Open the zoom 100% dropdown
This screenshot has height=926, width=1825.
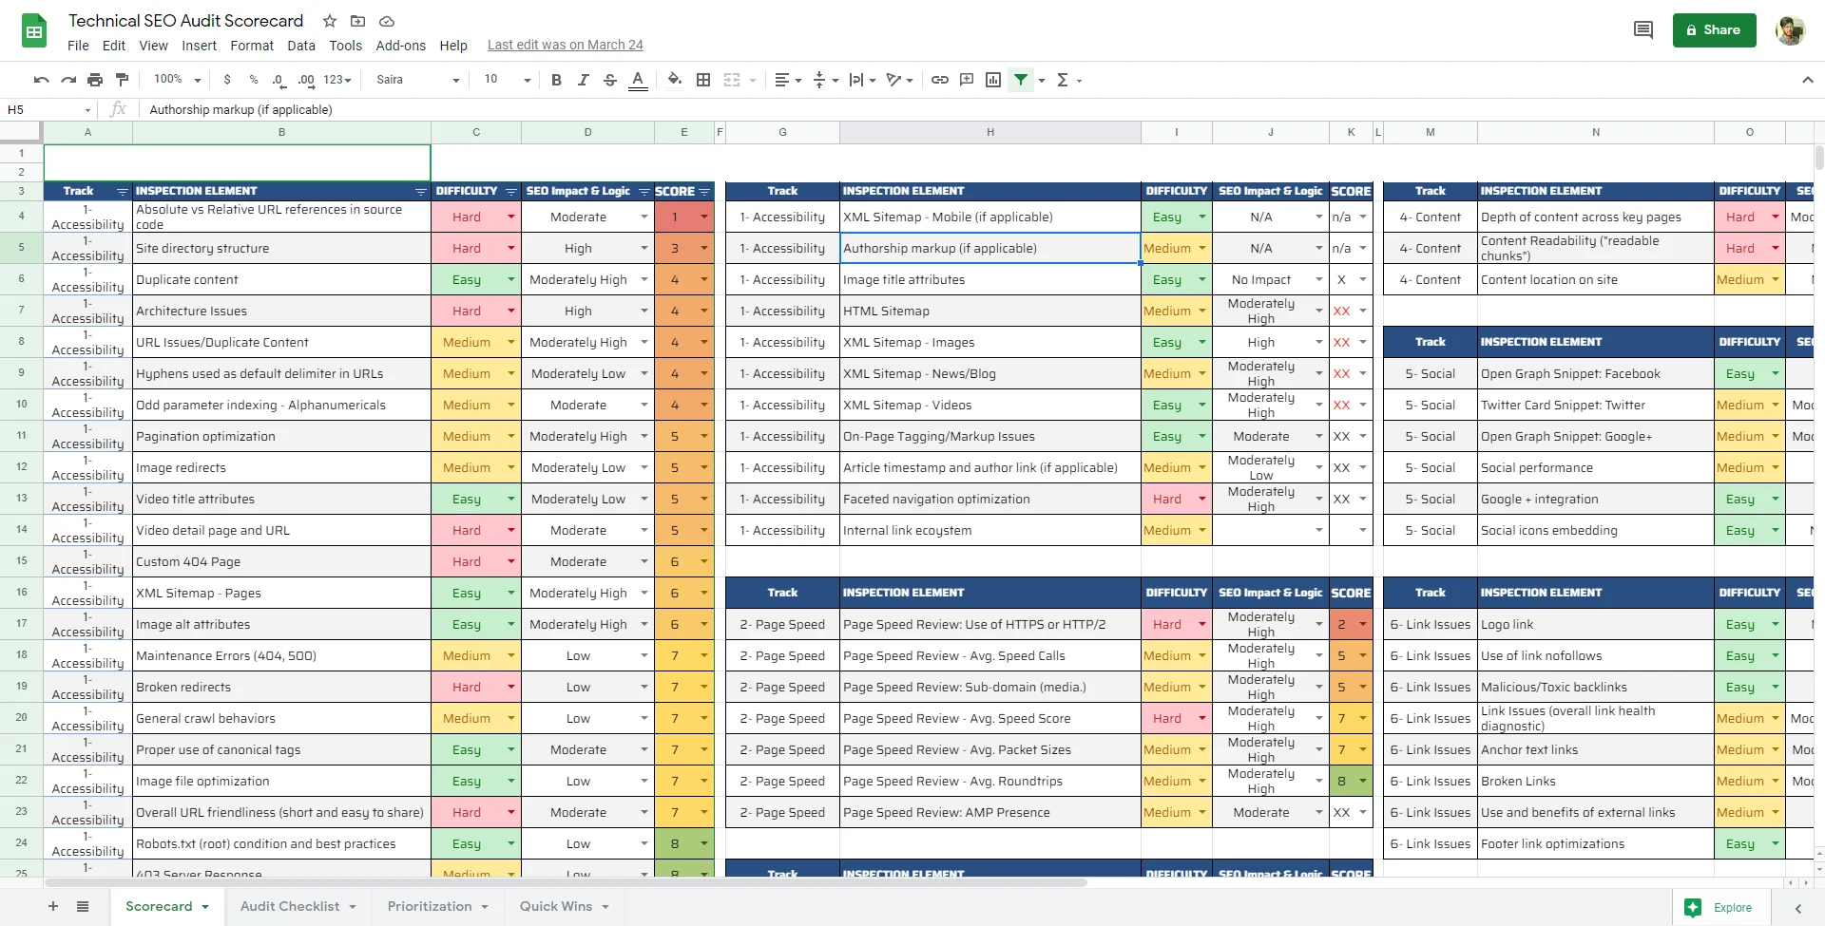[x=177, y=80]
